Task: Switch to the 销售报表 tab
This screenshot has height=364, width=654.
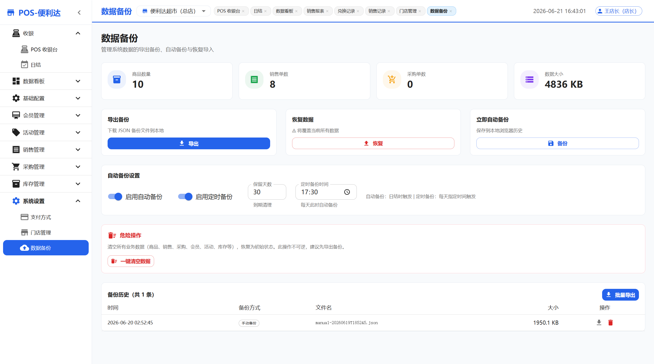Action: [x=315, y=11]
